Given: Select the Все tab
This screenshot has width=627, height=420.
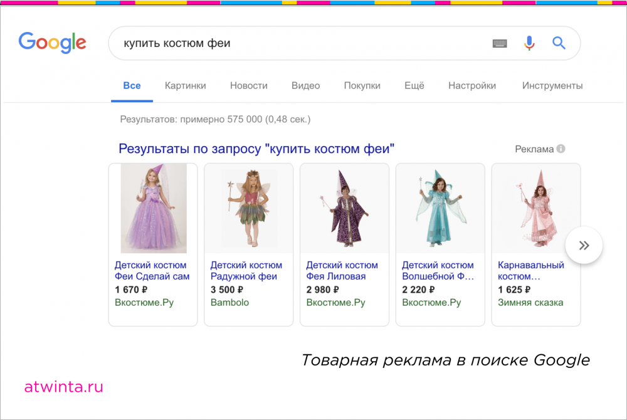Looking at the screenshot, I should click(x=132, y=85).
